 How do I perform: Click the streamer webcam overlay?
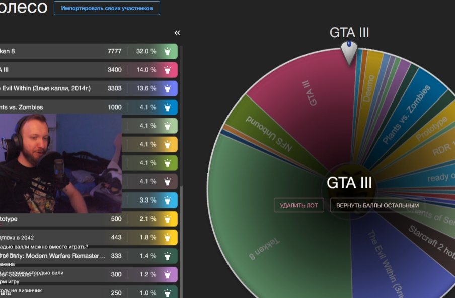click(x=60, y=163)
